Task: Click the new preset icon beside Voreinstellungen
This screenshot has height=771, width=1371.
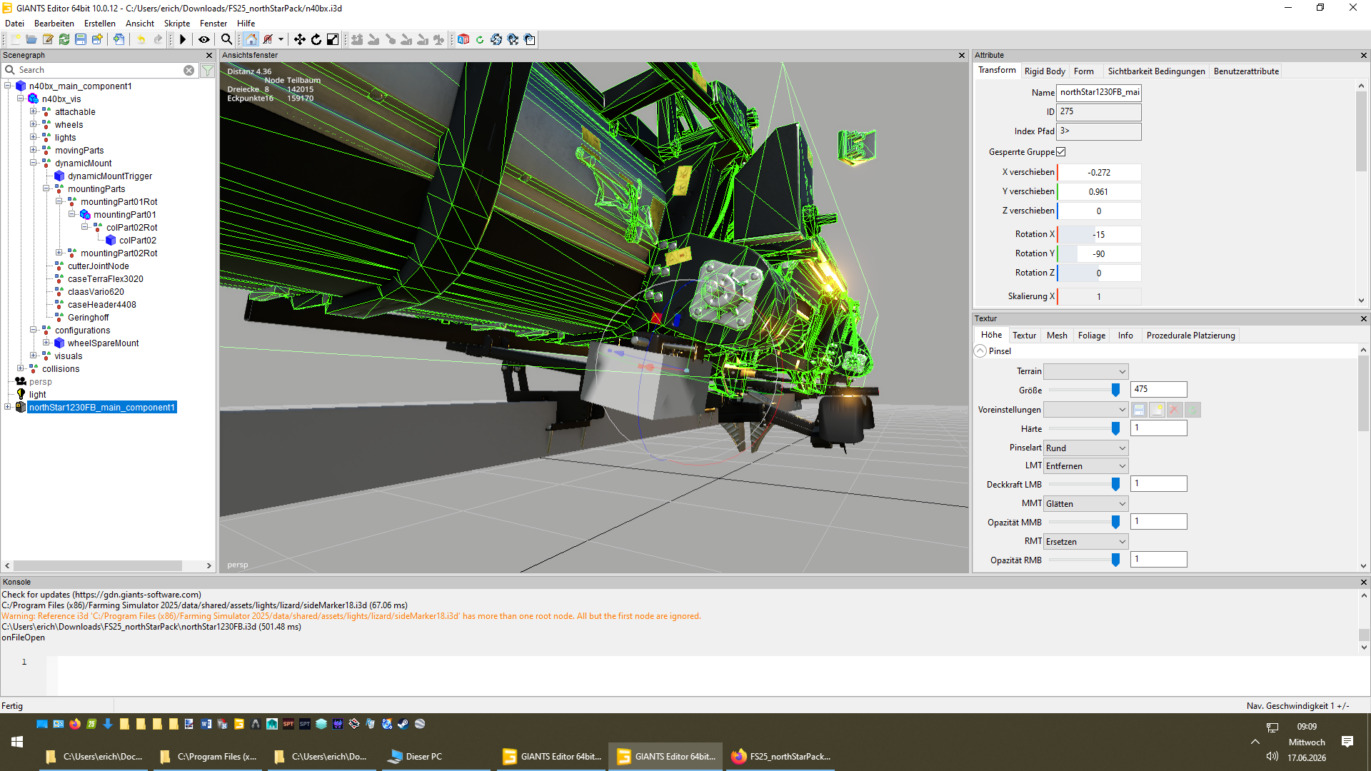Action: pos(1157,410)
